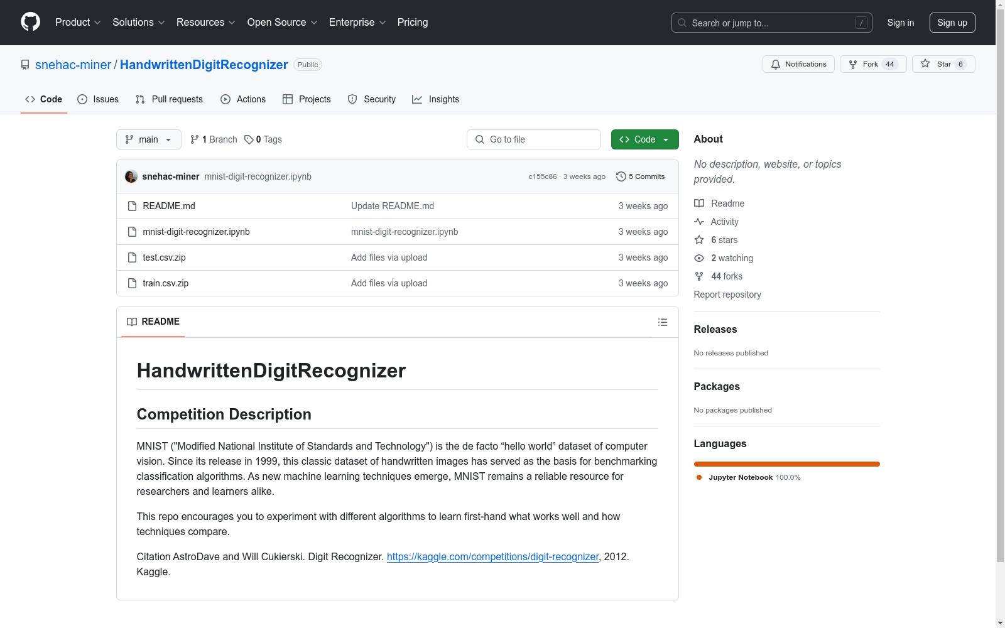The height and width of the screenshot is (628, 1005).
Task: Open the README.md file
Action: (169, 206)
